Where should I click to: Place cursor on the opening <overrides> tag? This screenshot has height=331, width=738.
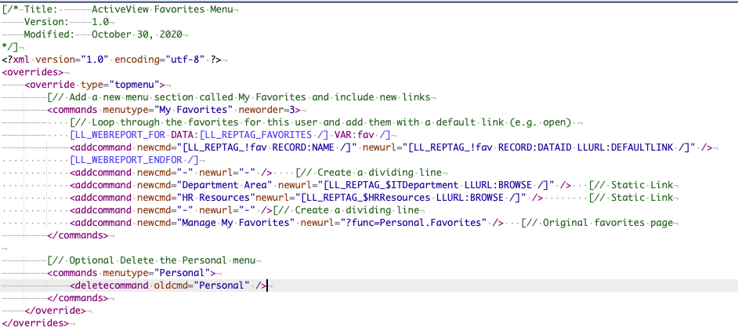coord(32,72)
